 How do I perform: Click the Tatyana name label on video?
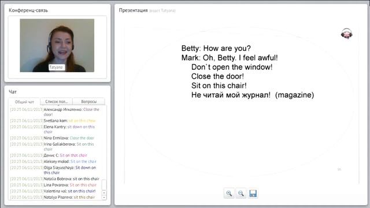(x=56, y=67)
